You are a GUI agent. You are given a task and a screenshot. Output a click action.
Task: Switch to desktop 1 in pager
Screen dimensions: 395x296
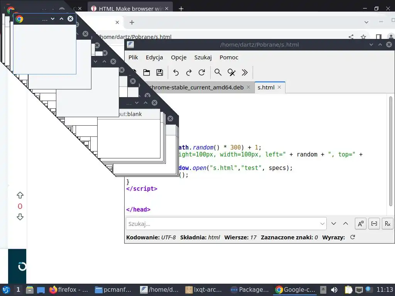[x=18, y=290]
